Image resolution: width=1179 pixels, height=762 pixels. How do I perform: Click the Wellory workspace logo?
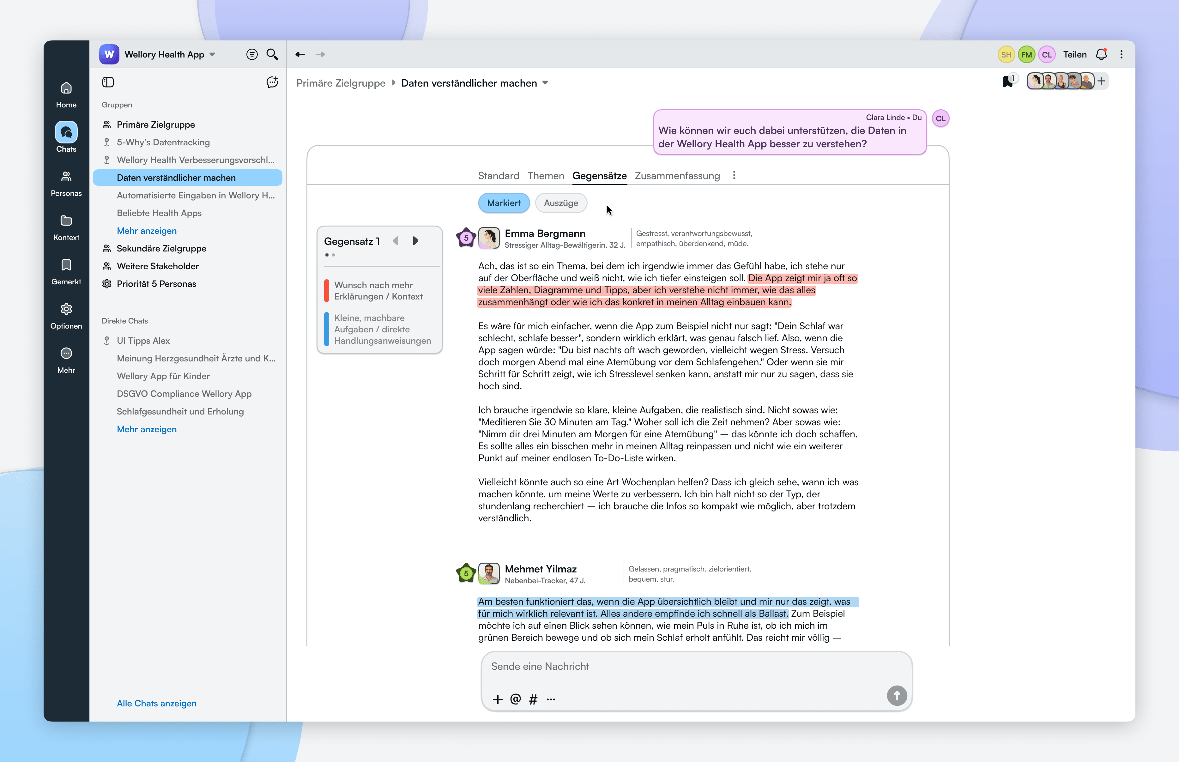click(109, 54)
